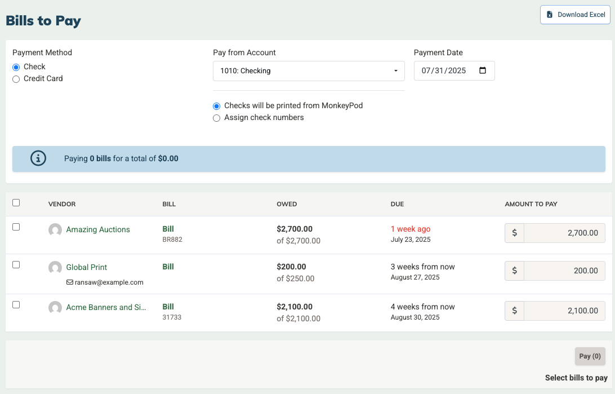The width and height of the screenshot is (615, 394).
Task: Click the red '1 week ago' due text
Action: [x=411, y=229]
